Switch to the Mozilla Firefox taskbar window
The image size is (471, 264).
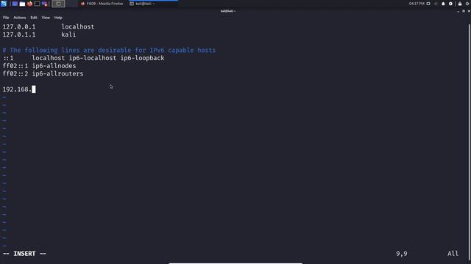point(102,4)
